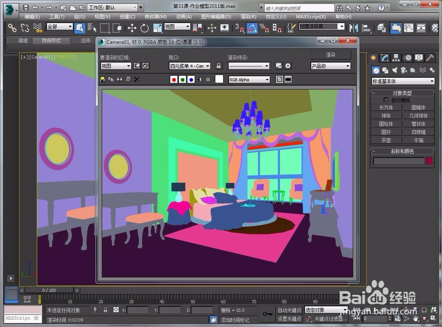The height and width of the screenshot is (327, 442).
Task: Choose the Rectangular Selection Region tool
Action: point(105,28)
